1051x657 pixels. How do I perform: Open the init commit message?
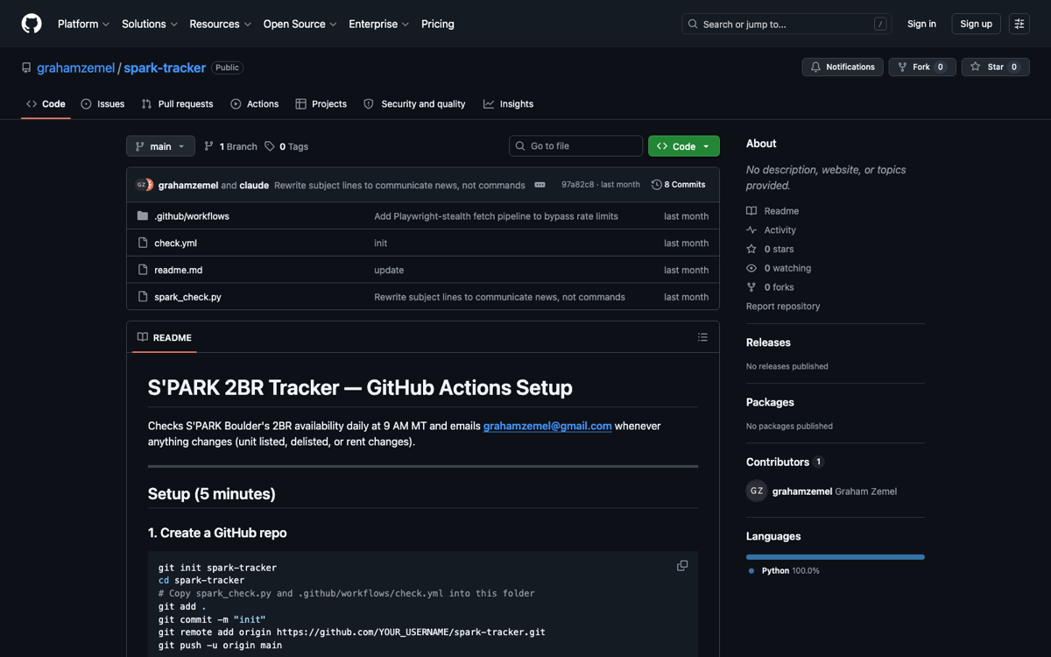click(x=380, y=244)
